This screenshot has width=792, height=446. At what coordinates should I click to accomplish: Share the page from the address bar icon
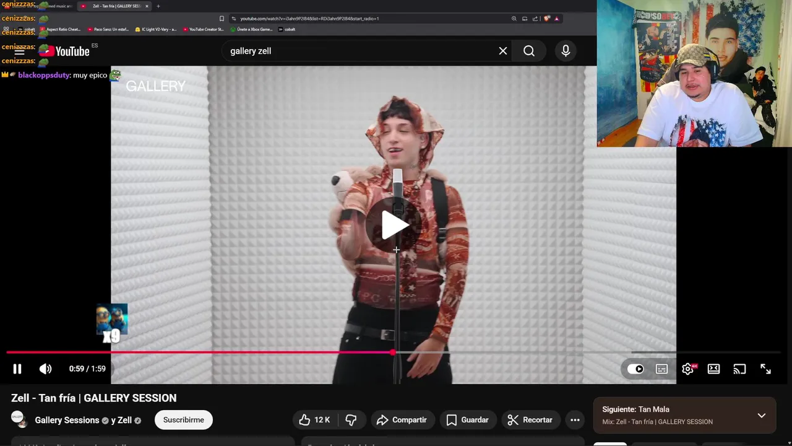coord(535,19)
